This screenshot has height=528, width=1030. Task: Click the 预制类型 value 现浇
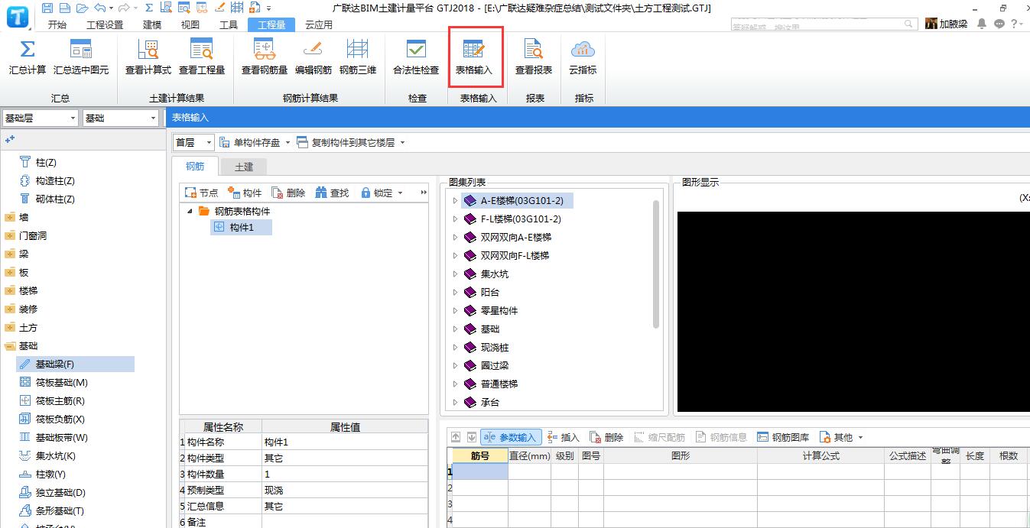345,491
